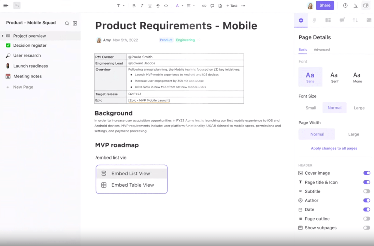Open the more options ellipsis in toolbar

[243, 6]
